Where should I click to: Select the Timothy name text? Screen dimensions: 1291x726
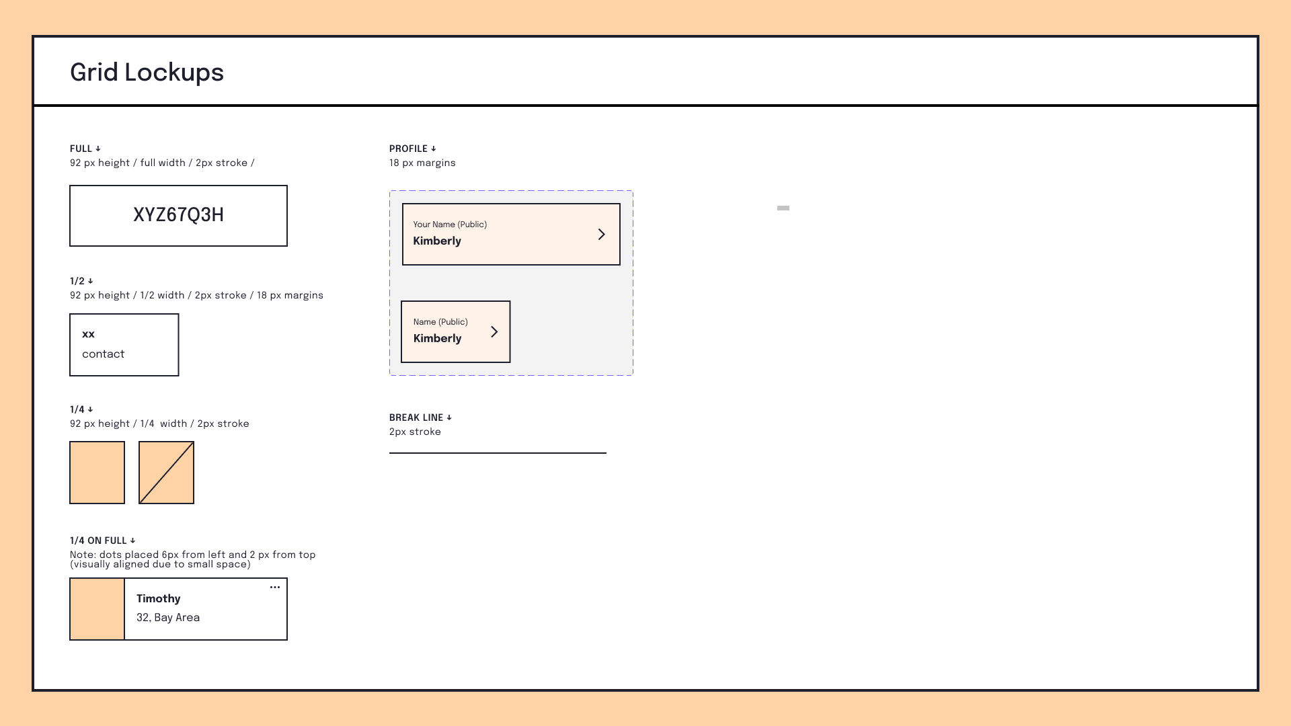(x=159, y=598)
